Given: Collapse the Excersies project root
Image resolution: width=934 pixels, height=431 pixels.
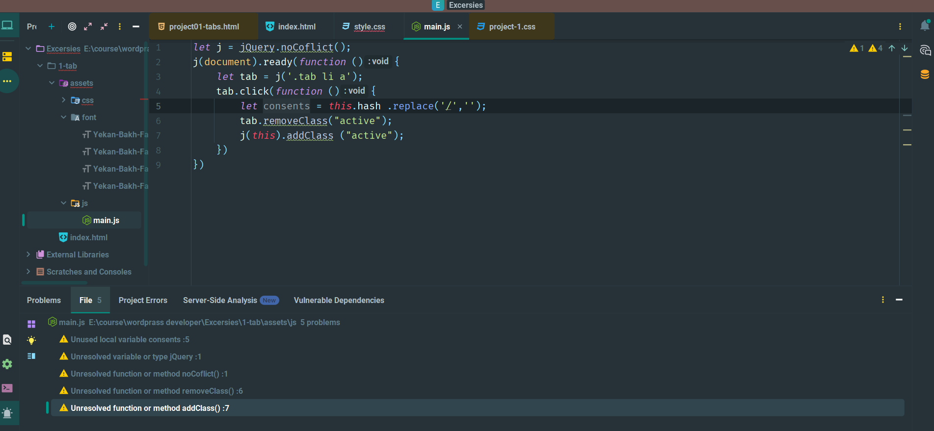Looking at the screenshot, I should [28, 48].
